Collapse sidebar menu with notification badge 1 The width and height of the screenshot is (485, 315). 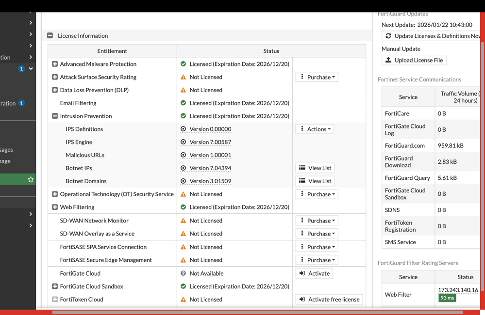pos(31,68)
